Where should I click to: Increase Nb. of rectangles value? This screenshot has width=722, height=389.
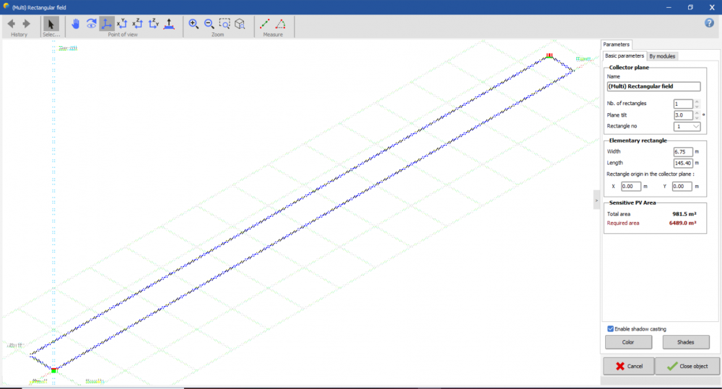tap(697, 102)
